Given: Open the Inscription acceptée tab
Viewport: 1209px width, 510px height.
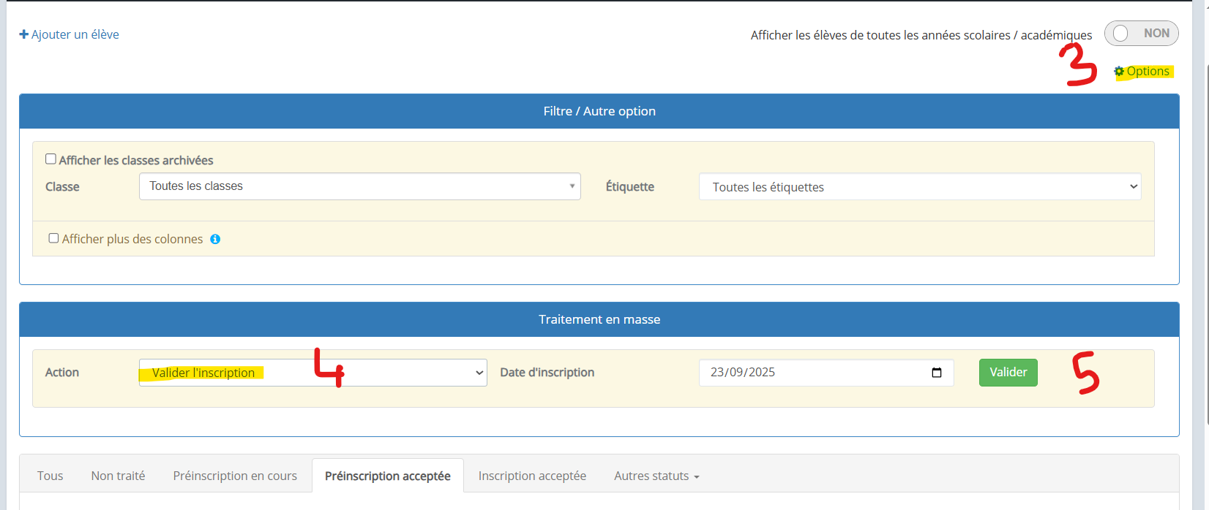Looking at the screenshot, I should tap(532, 476).
